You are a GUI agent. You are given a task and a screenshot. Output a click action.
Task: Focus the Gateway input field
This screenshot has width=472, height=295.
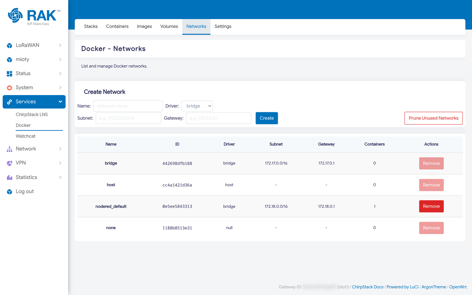[219, 118]
